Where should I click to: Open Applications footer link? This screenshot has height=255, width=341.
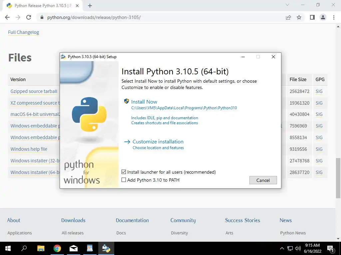(20, 233)
